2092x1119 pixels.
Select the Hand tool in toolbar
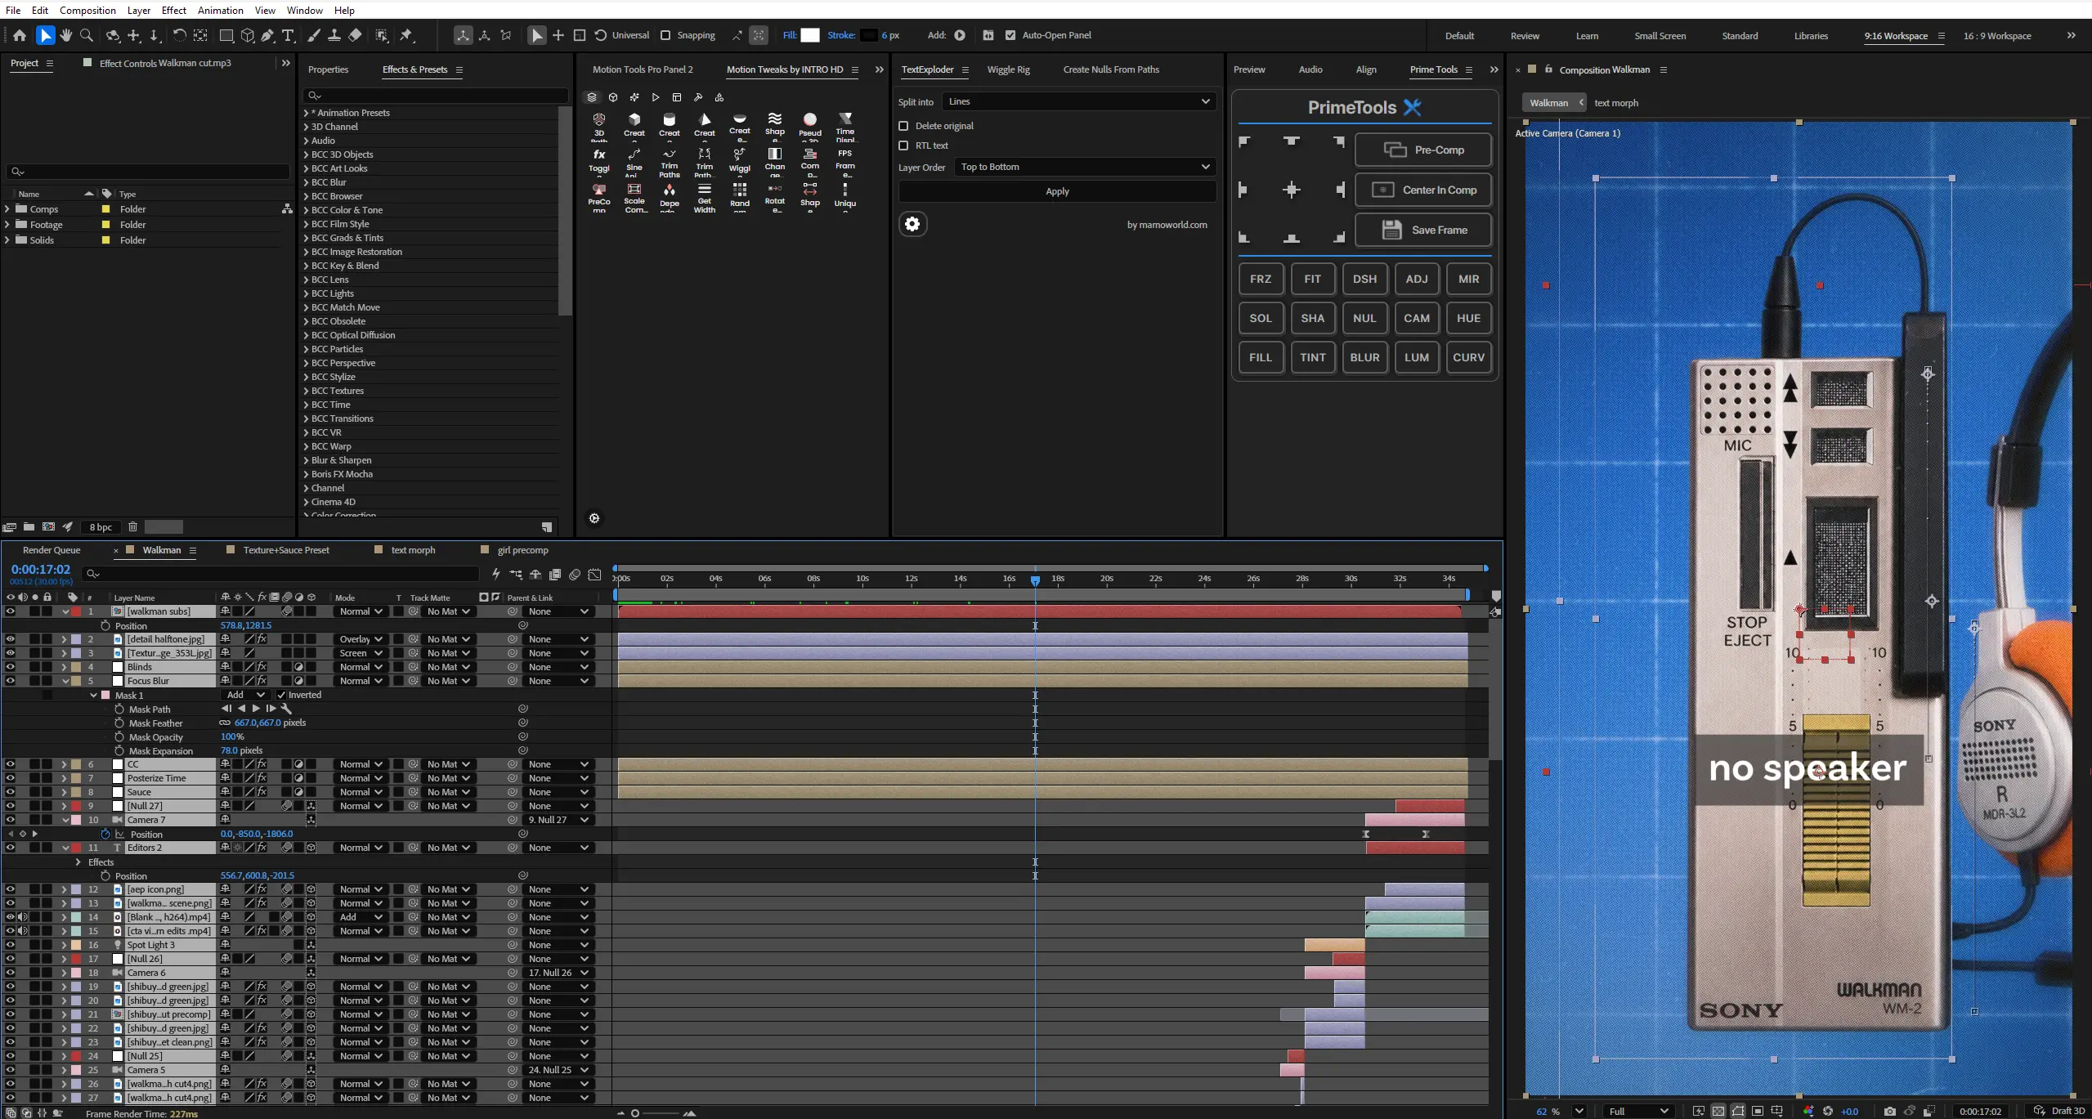66,35
